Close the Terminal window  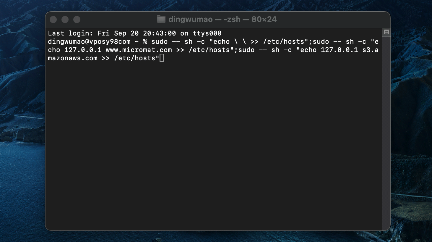coord(53,20)
